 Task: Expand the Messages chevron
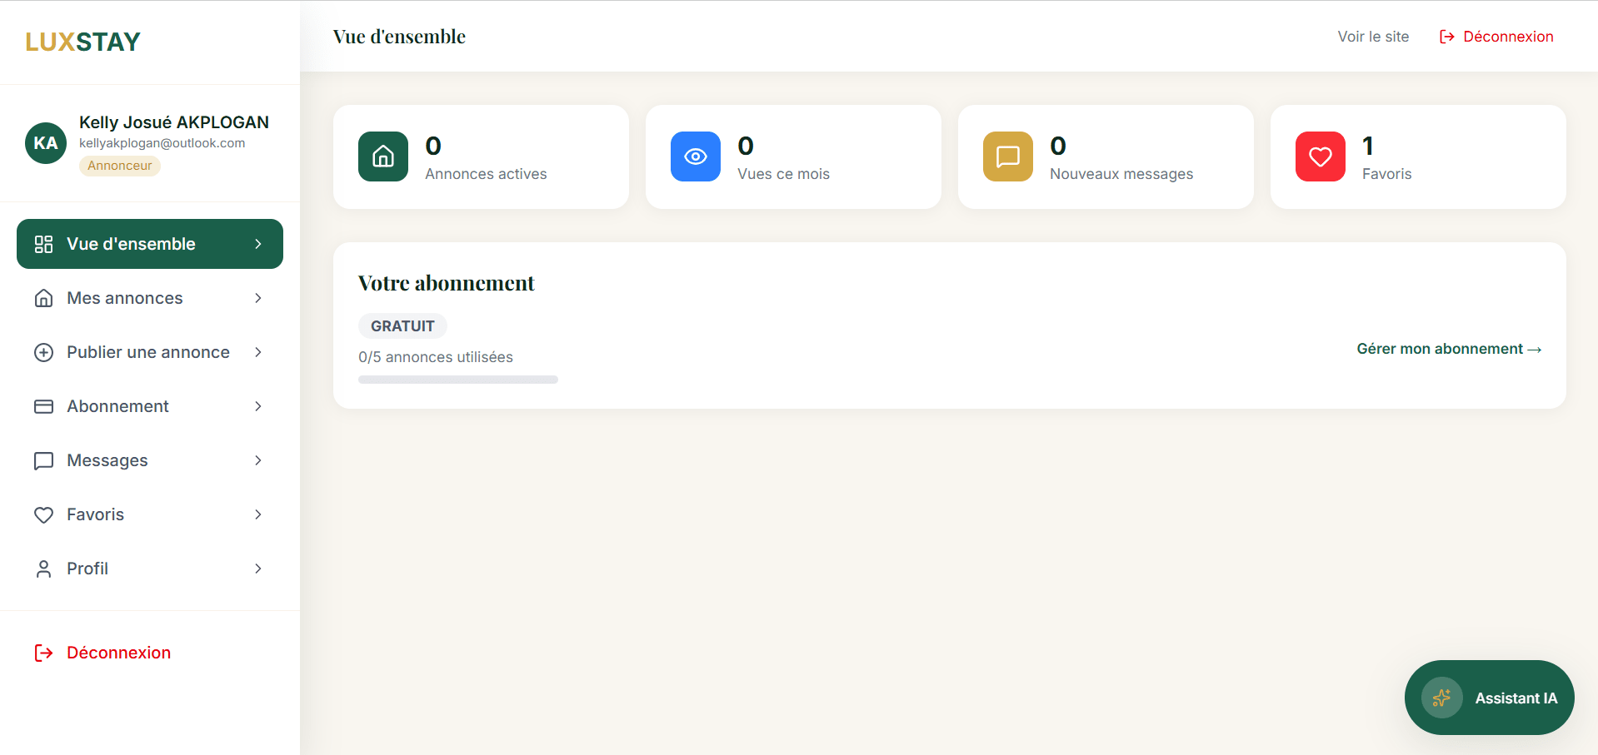coord(258,460)
